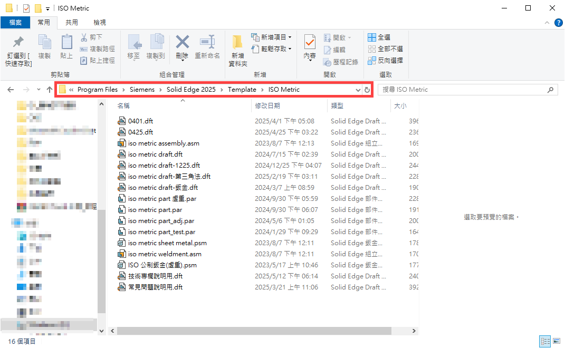
Task: Select ISO 公制鈑金(虛重).psm
Action: click(162, 265)
